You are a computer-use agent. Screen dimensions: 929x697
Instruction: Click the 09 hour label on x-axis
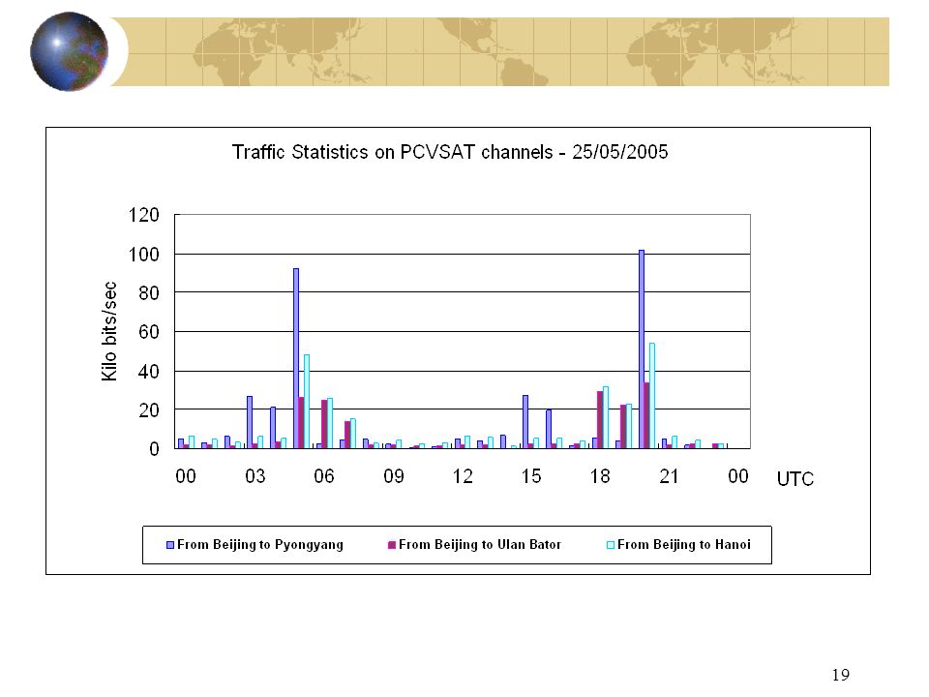click(394, 476)
